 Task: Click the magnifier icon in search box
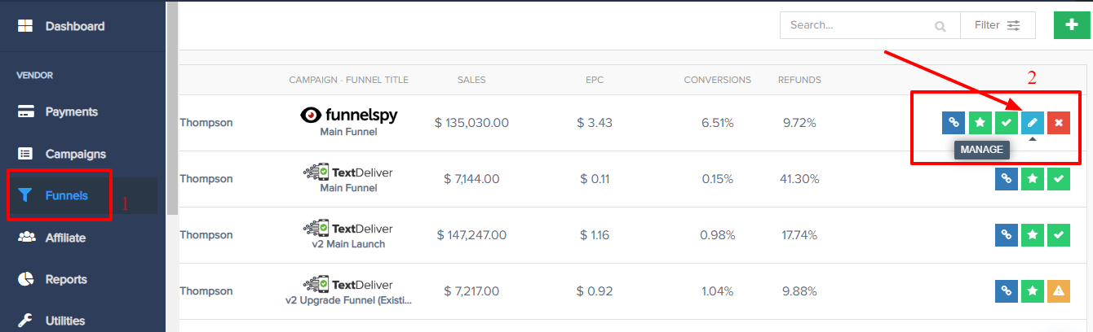[x=940, y=26]
